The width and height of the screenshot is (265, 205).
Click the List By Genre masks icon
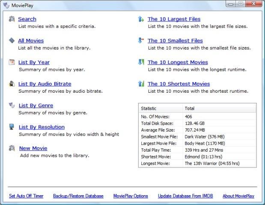(x=12, y=105)
